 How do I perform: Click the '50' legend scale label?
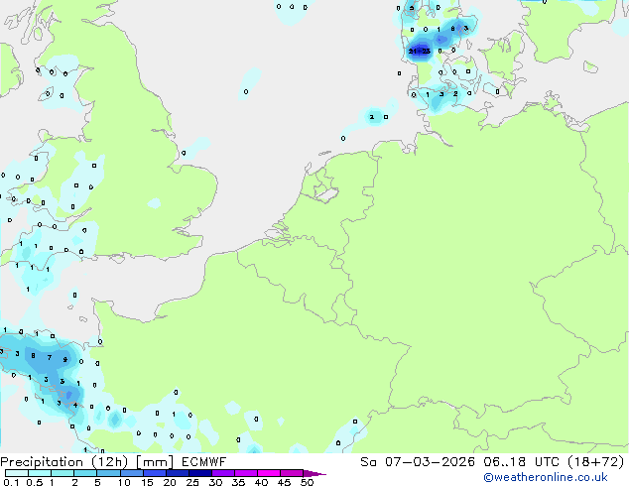click(307, 482)
